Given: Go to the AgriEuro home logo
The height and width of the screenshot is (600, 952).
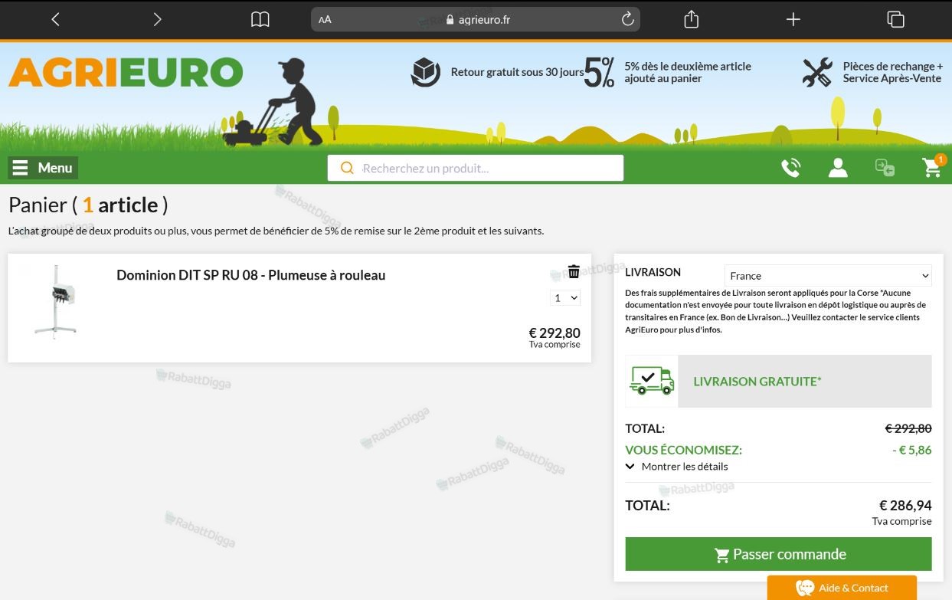Looking at the screenshot, I should pyautogui.click(x=126, y=73).
